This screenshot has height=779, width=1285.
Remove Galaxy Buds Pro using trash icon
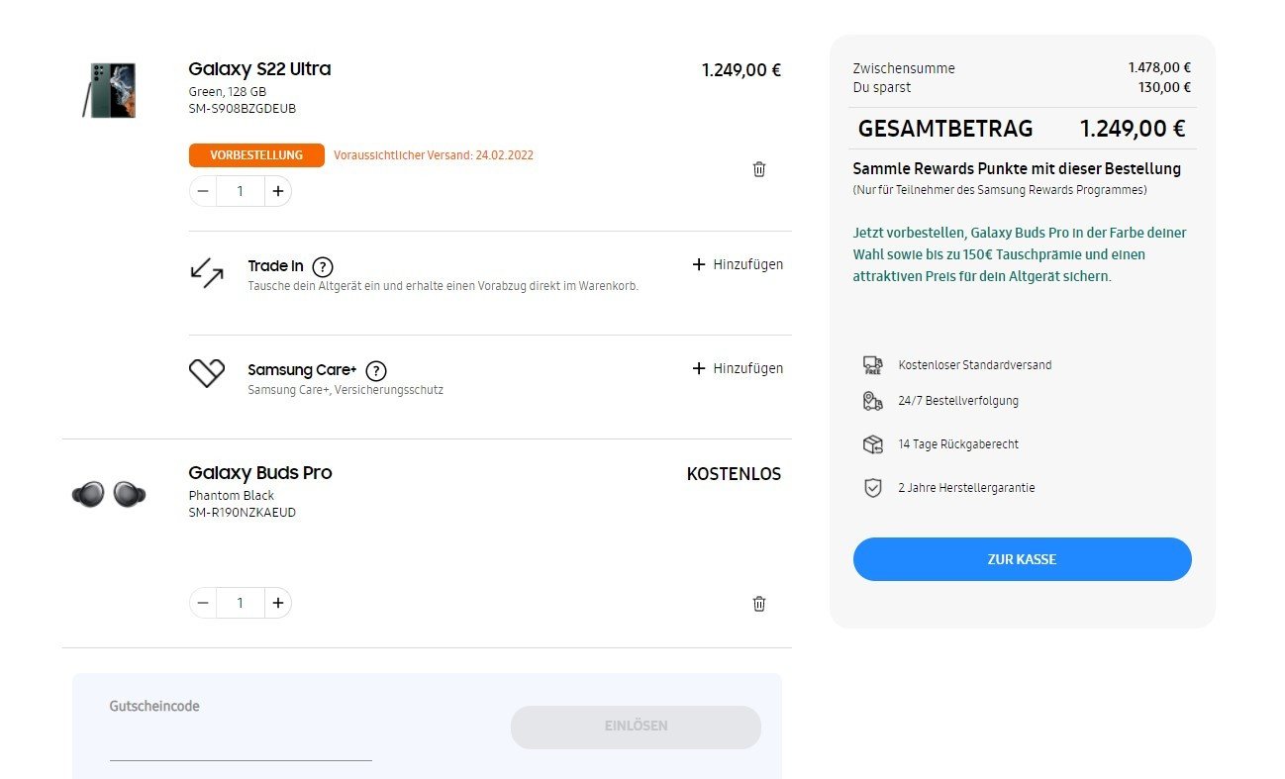click(x=759, y=604)
